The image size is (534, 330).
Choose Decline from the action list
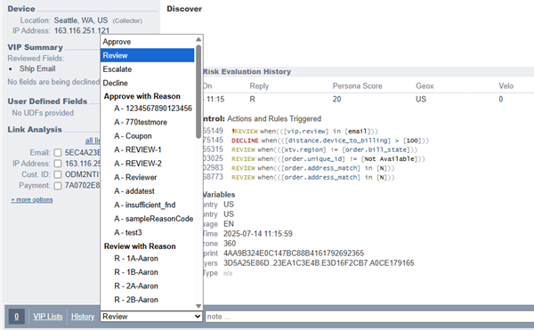(x=148, y=83)
